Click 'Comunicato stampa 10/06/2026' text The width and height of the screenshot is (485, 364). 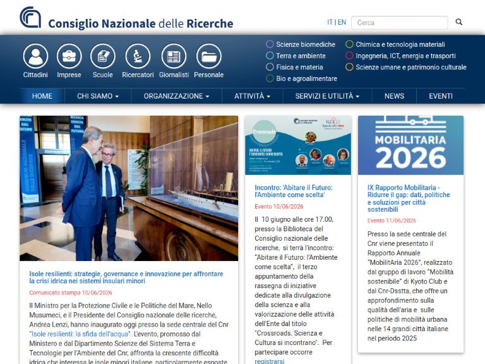coord(71,293)
